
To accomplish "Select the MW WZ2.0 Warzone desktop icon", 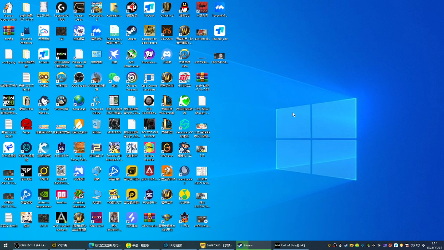I will click(x=9, y=105).
